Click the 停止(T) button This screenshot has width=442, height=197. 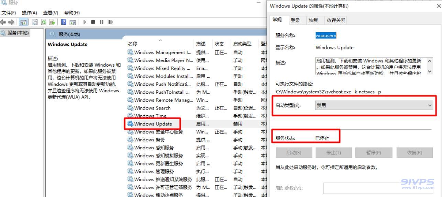334,153
